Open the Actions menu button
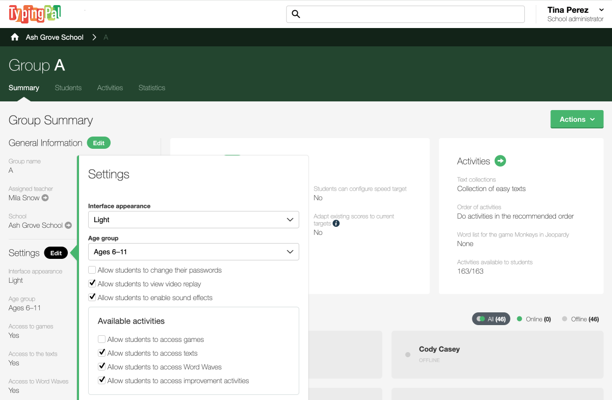Viewport: 612px width, 400px height. pyautogui.click(x=576, y=119)
